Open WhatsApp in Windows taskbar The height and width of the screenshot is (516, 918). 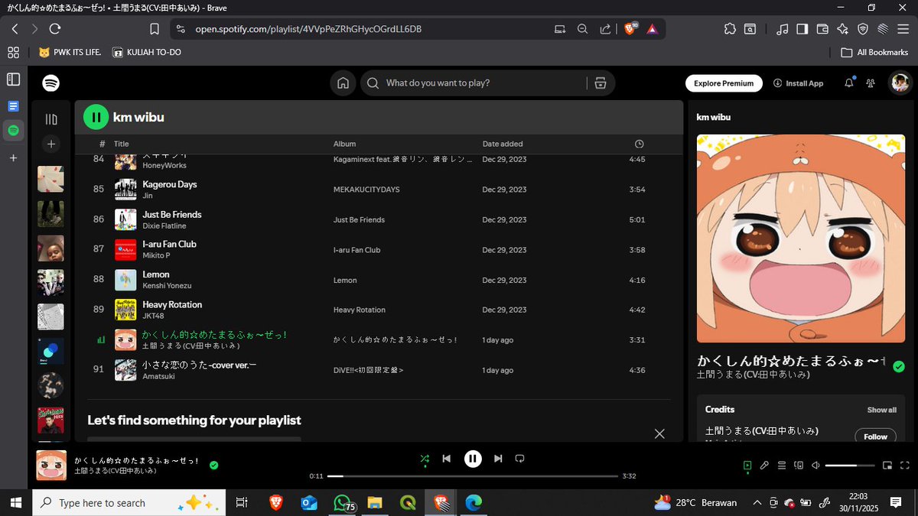pos(342,502)
